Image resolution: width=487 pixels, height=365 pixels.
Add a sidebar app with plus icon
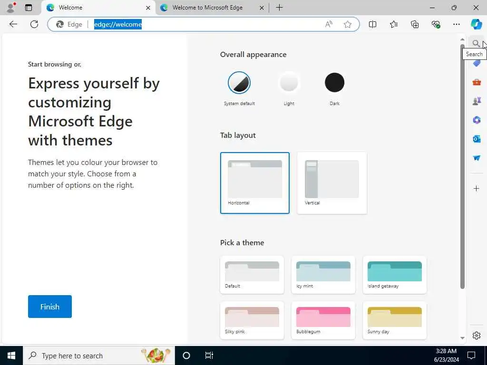coord(477,188)
